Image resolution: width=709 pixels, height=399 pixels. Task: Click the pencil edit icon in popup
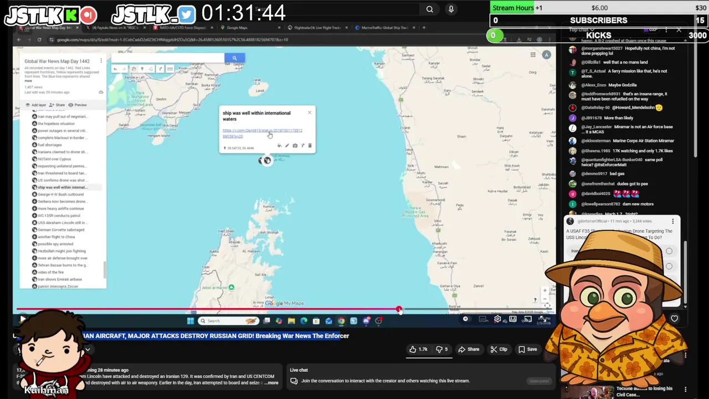(x=287, y=145)
